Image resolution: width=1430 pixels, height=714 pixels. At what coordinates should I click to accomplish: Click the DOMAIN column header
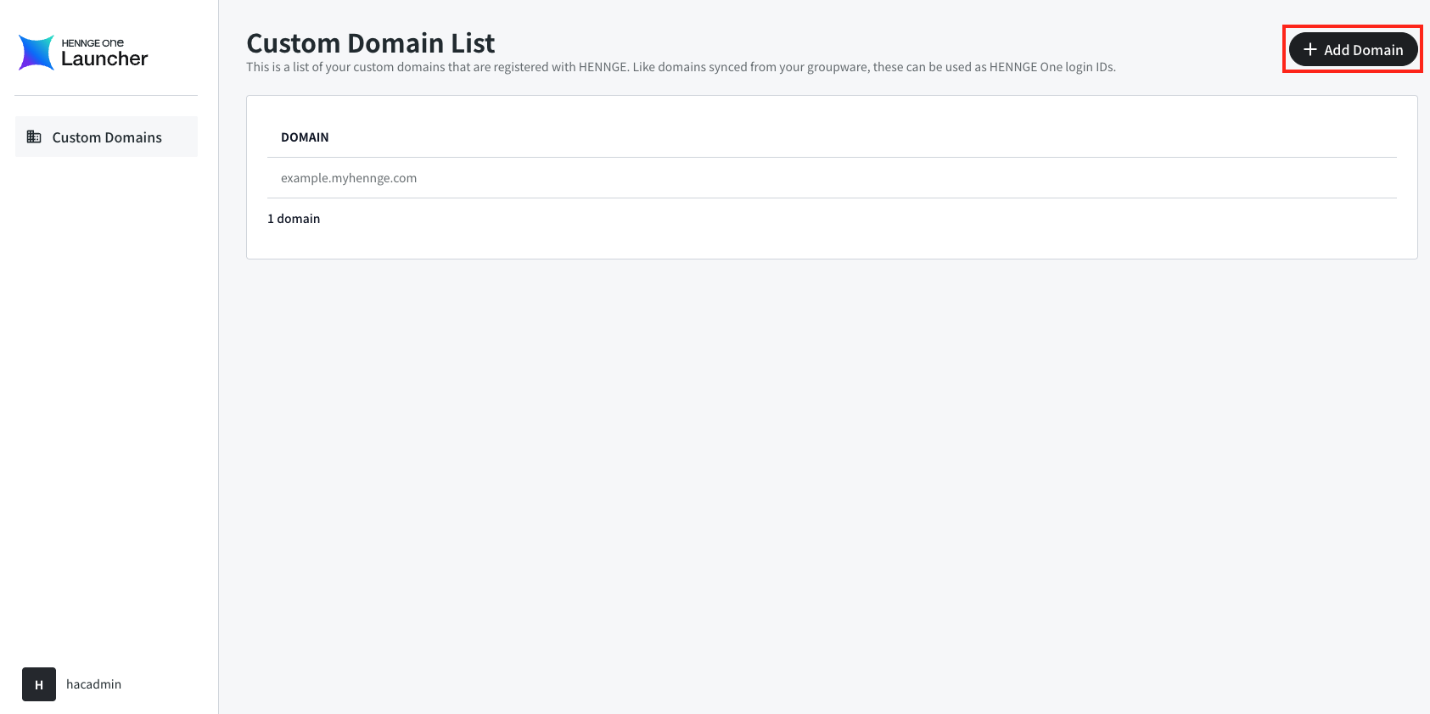(x=305, y=137)
